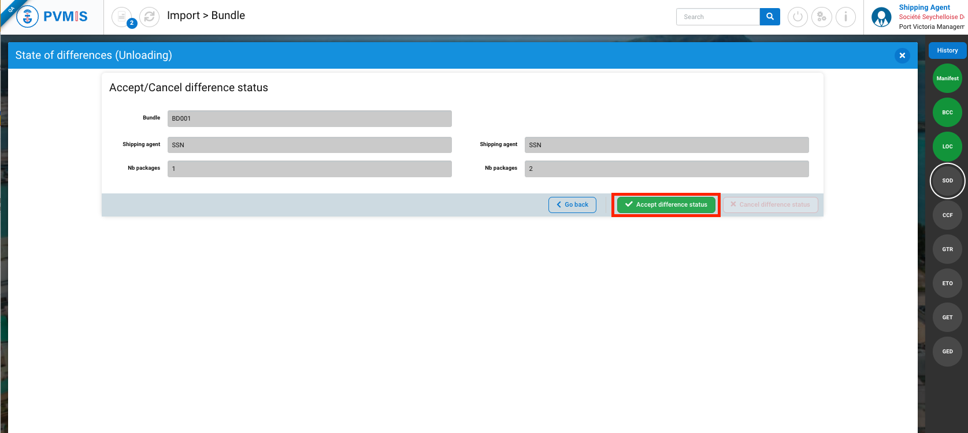968x433 pixels.
Task: Click the refresh arrows icon
Action: tap(149, 17)
